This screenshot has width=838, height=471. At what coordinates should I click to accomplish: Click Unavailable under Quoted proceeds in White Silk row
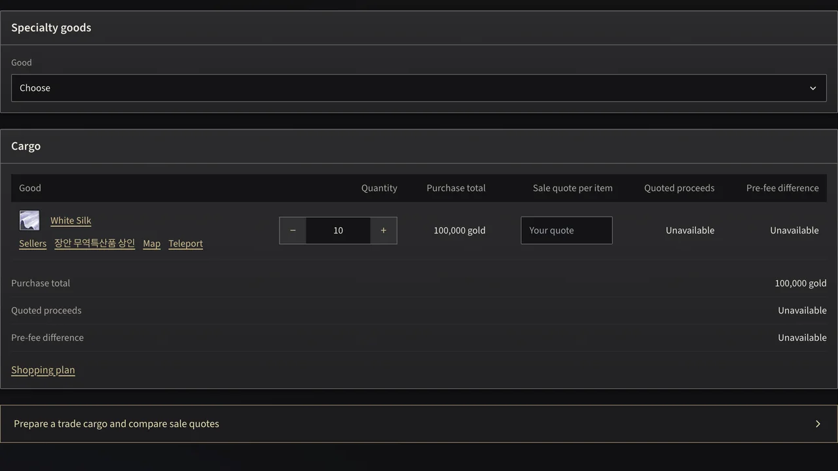click(x=690, y=230)
